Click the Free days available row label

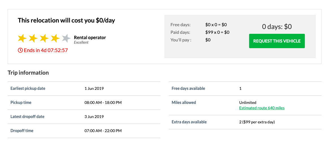(188, 88)
